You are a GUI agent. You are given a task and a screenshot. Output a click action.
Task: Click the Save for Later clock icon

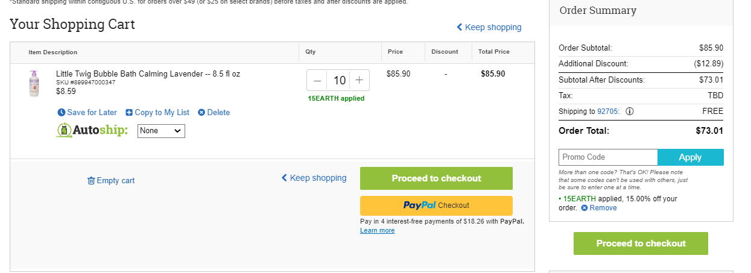point(61,112)
